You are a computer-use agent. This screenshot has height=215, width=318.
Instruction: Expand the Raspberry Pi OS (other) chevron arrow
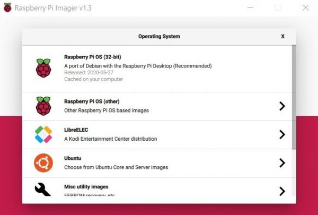(282, 106)
